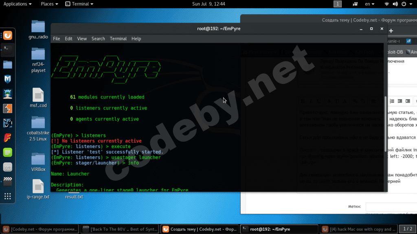The width and height of the screenshot is (417, 234).
Task: Switch to Codeby.net forum taskbar window
Action: [x=40, y=229]
